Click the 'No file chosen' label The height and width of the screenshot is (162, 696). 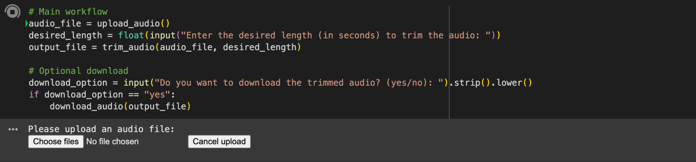pos(112,142)
